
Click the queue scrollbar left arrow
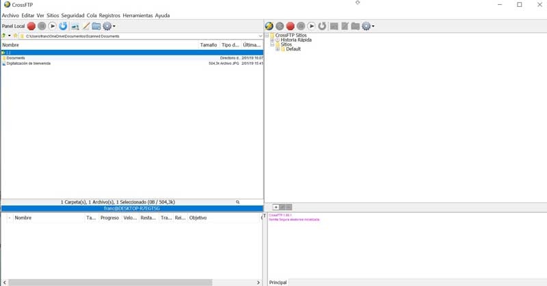tap(5, 283)
